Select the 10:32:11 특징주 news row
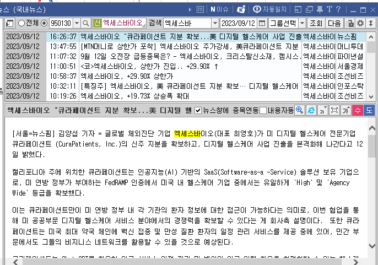378x265 pixels. click(185, 86)
